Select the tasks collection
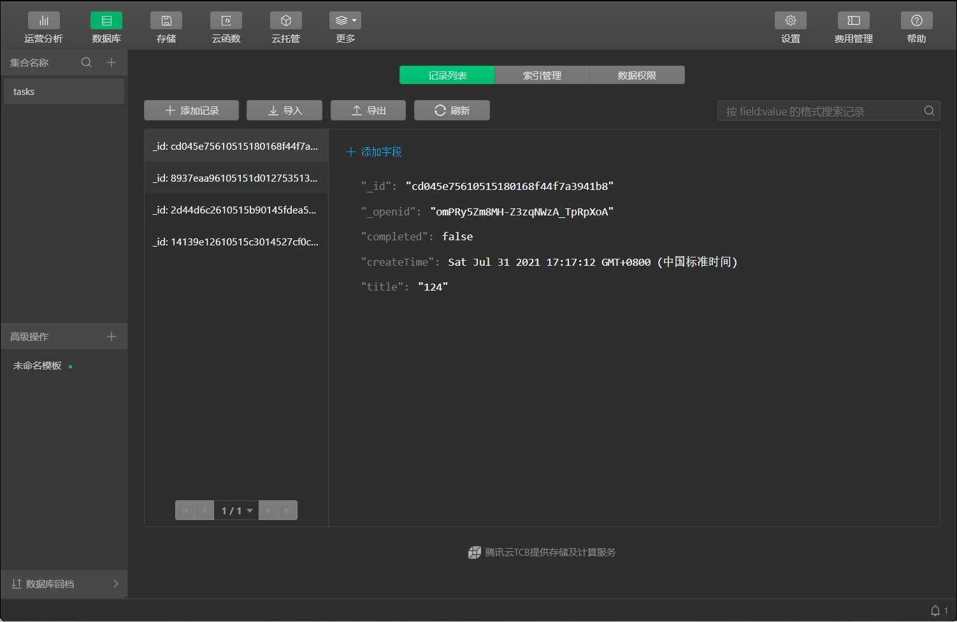Viewport: 957px width, 622px height. [64, 91]
